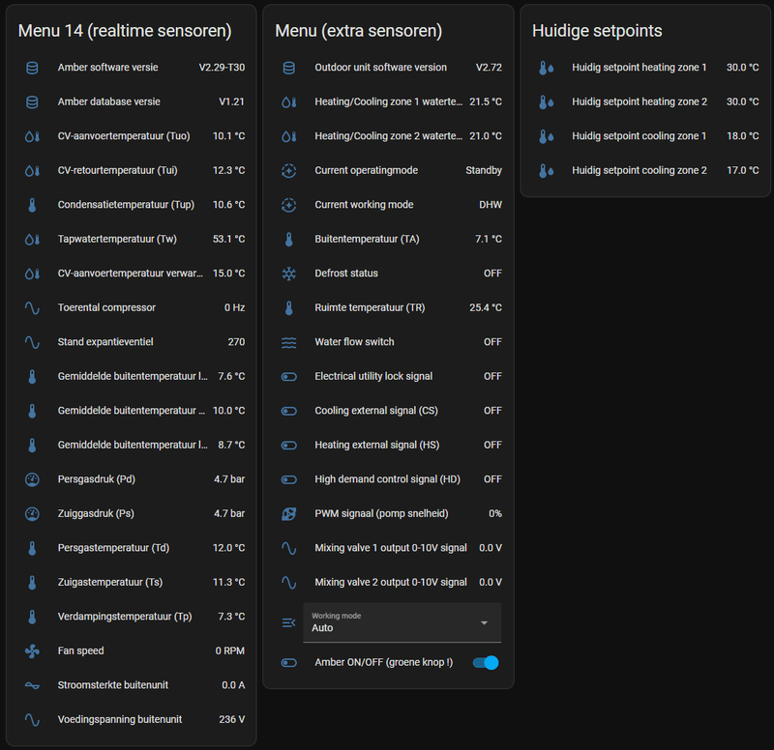Click the Fan speed fan icon

31,649
